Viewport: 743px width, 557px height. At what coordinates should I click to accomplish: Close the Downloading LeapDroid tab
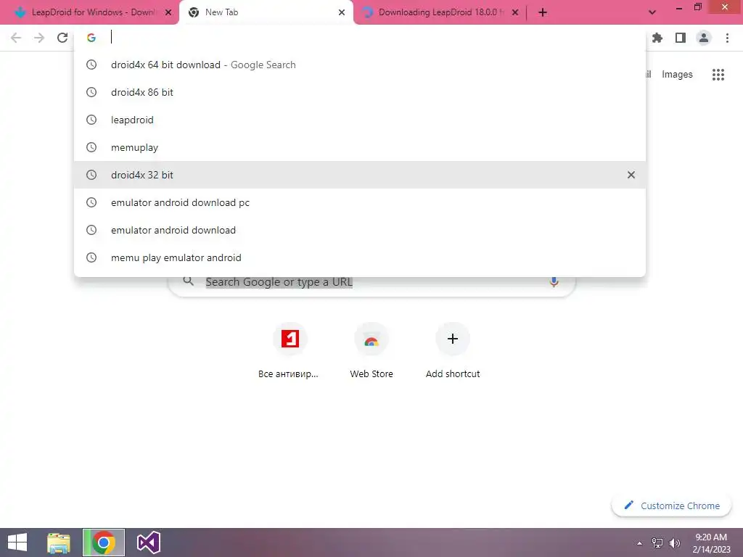515,12
